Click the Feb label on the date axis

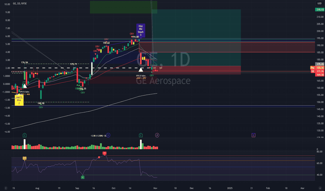[268, 188]
